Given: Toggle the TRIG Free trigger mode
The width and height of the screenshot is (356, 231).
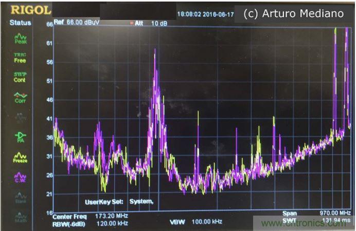Looking at the screenshot, I should point(20,57).
